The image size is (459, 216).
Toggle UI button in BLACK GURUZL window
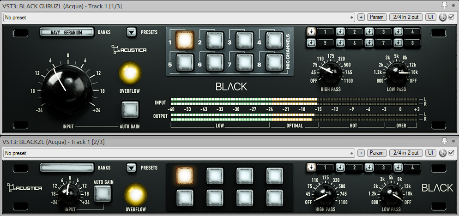(430, 17)
